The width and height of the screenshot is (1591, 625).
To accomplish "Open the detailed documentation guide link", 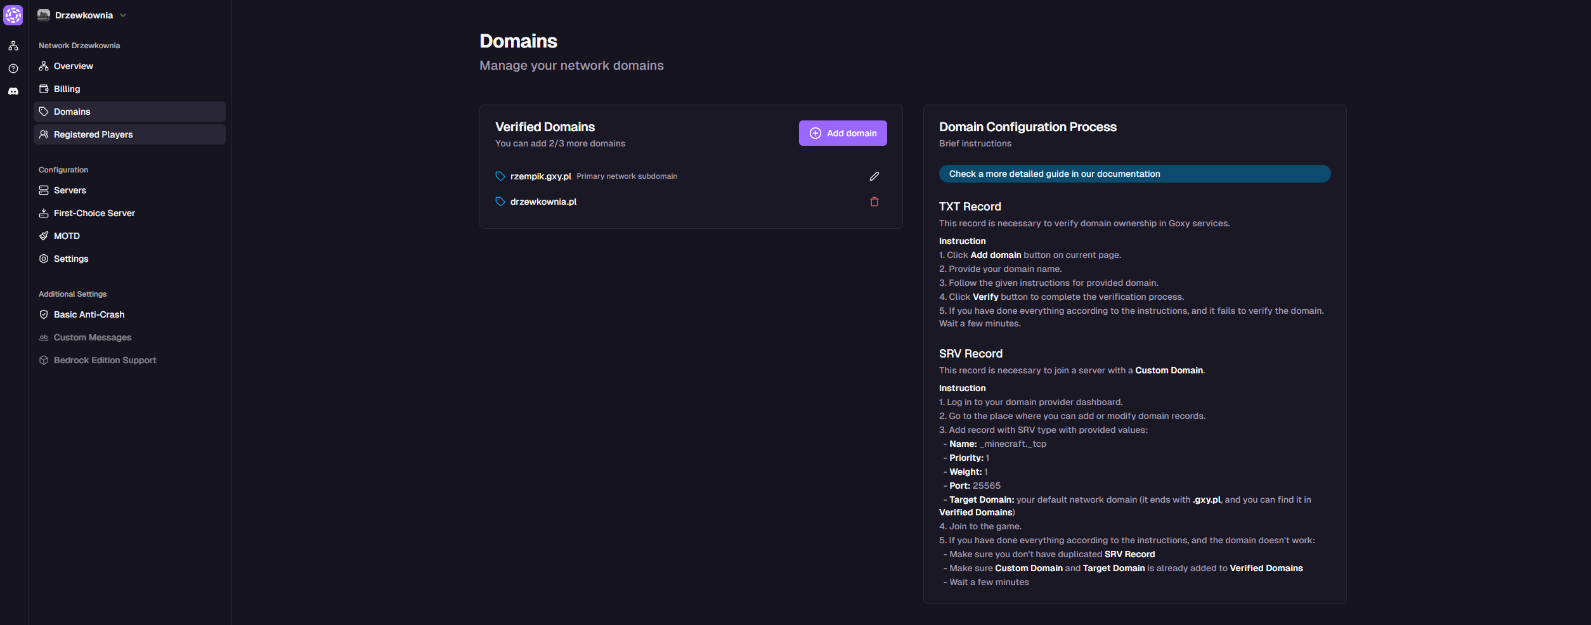I will (x=1134, y=174).
